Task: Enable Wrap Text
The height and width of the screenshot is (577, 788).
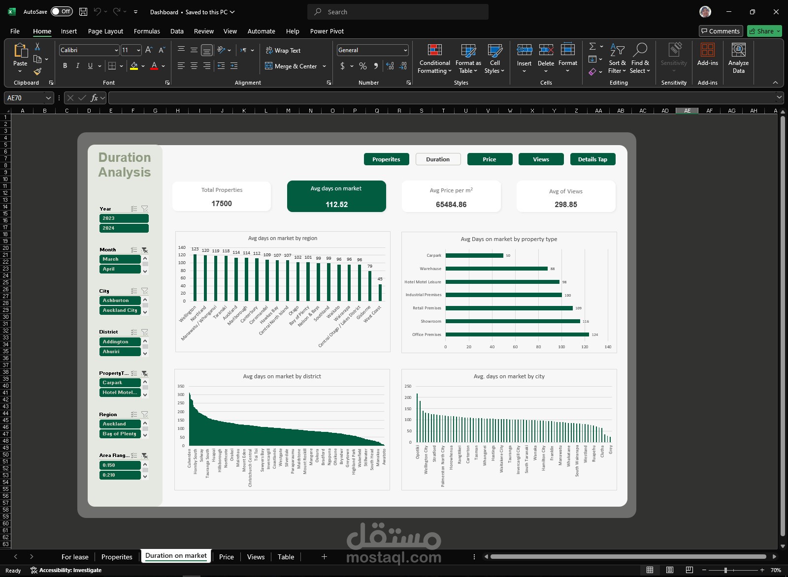Action: 283,50
